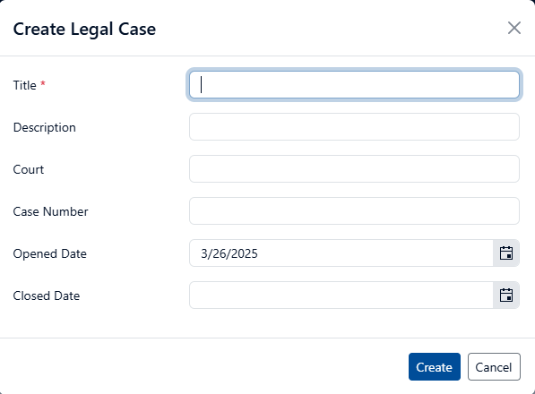Close the Create Legal Case dialog

click(513, 28)
